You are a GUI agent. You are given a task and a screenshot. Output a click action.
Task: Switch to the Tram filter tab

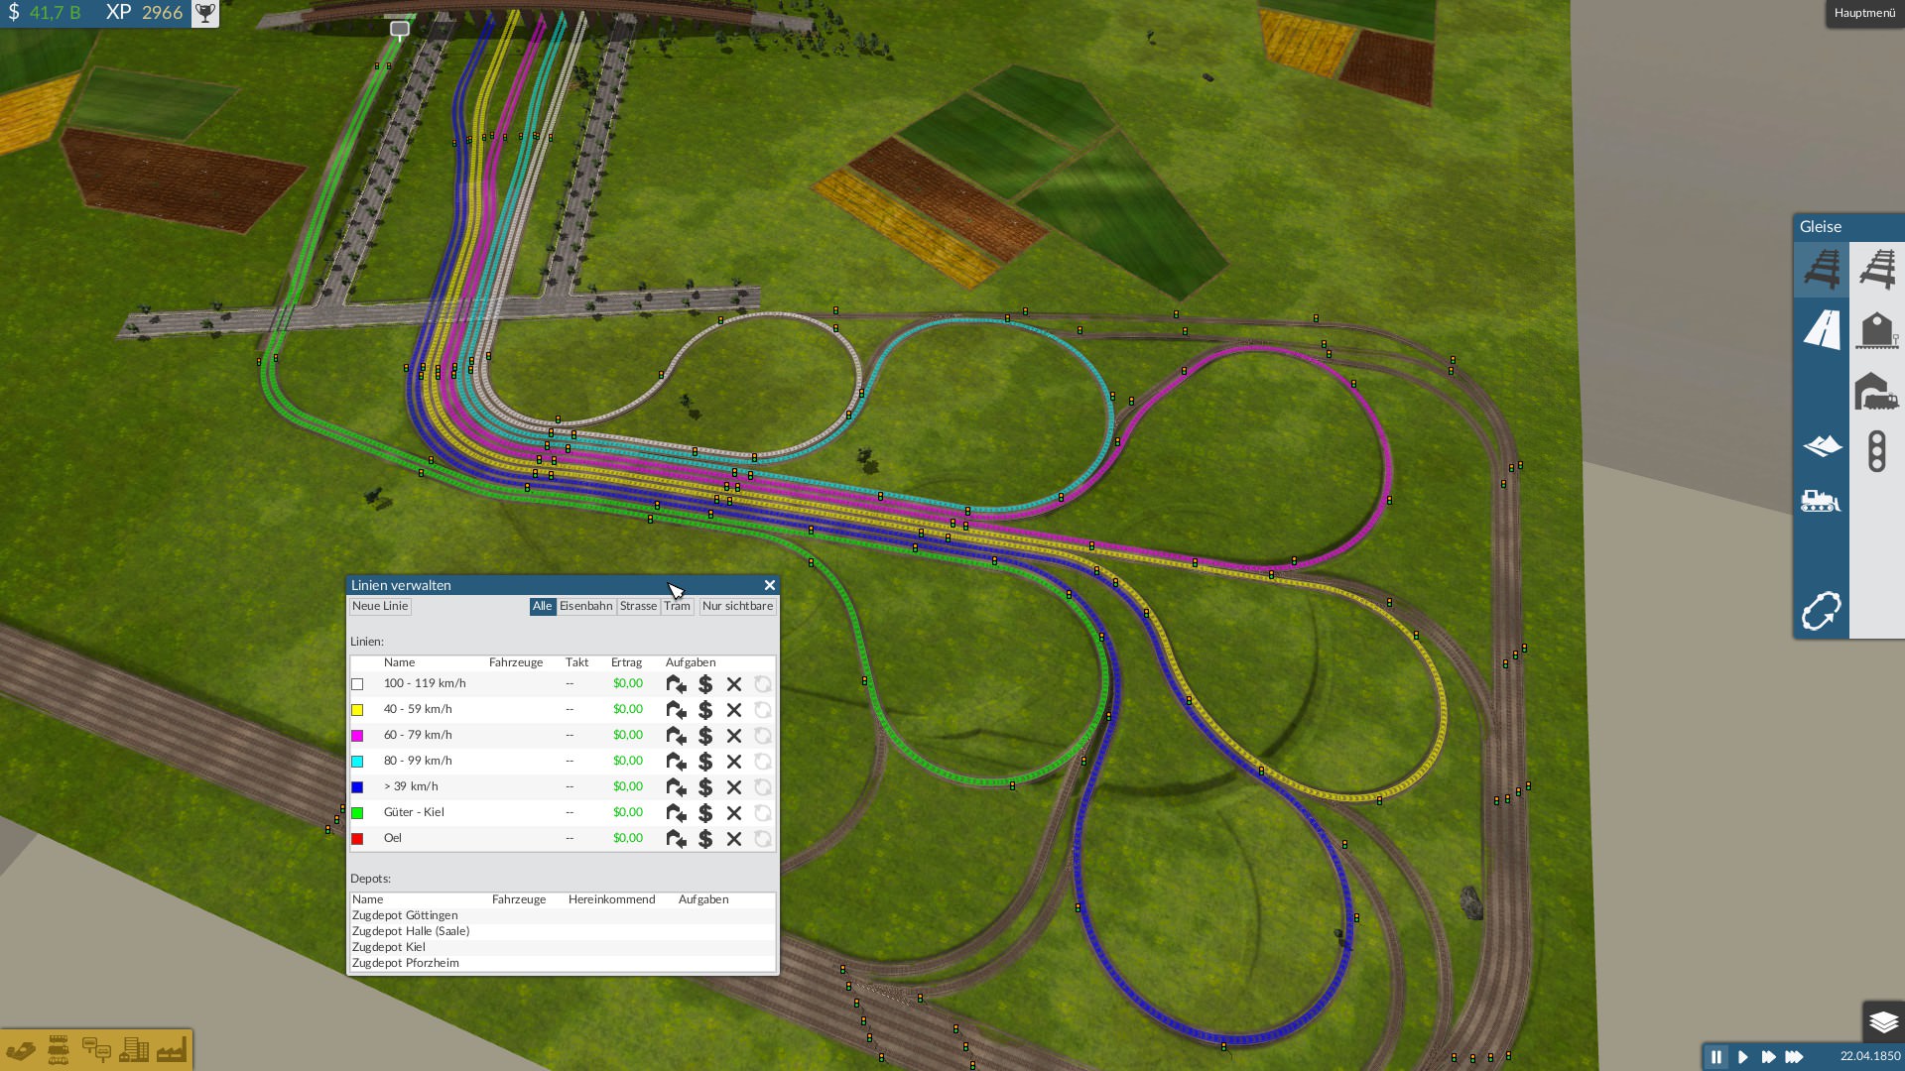677,606
